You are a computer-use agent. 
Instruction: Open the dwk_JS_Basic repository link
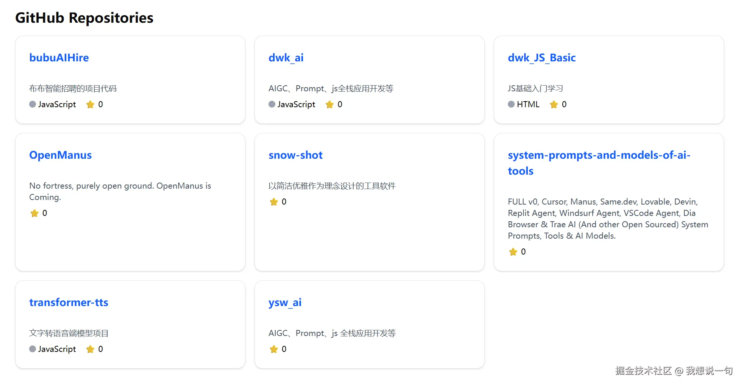click(x=542, y=58)
